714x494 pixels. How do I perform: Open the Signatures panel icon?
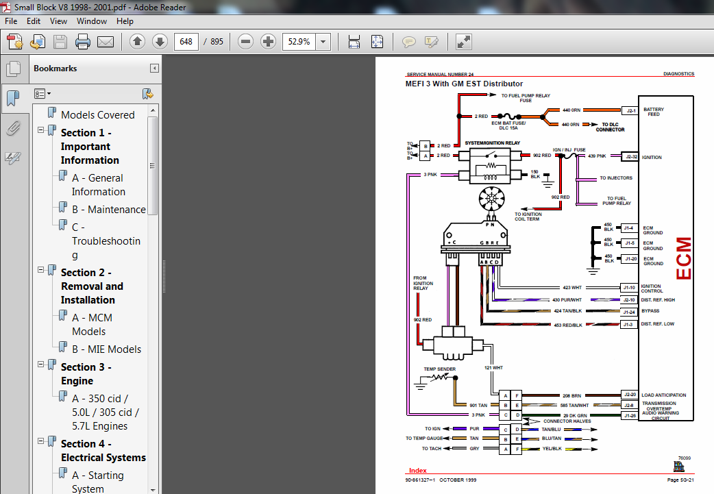[13, 158]
